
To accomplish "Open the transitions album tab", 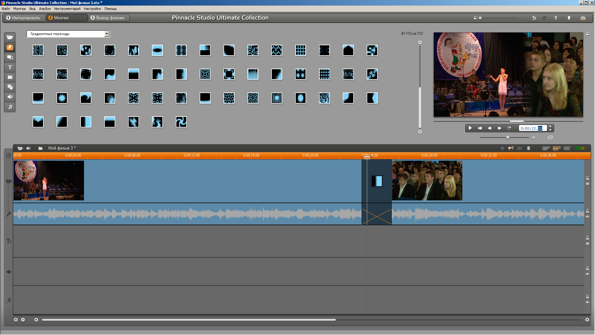I will 10,47.
